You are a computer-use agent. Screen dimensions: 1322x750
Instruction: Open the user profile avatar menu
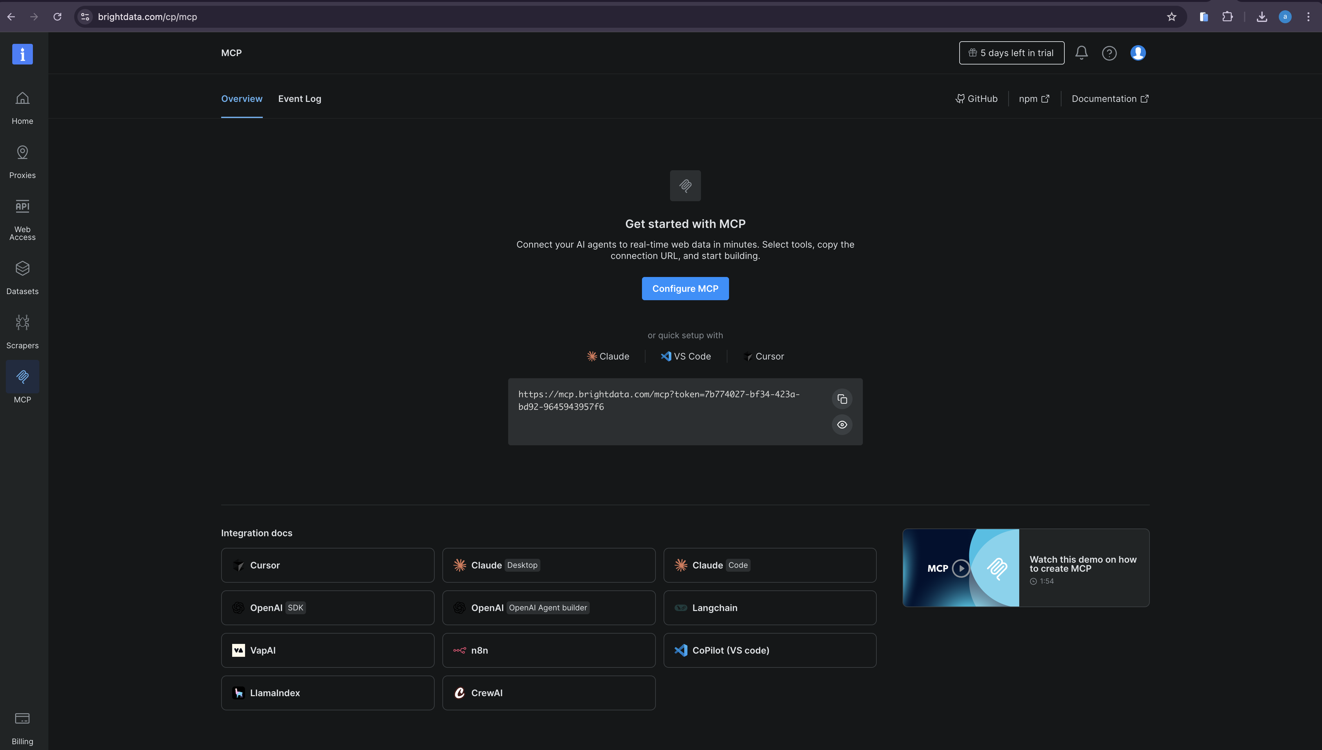click(x=1138, y=53)
